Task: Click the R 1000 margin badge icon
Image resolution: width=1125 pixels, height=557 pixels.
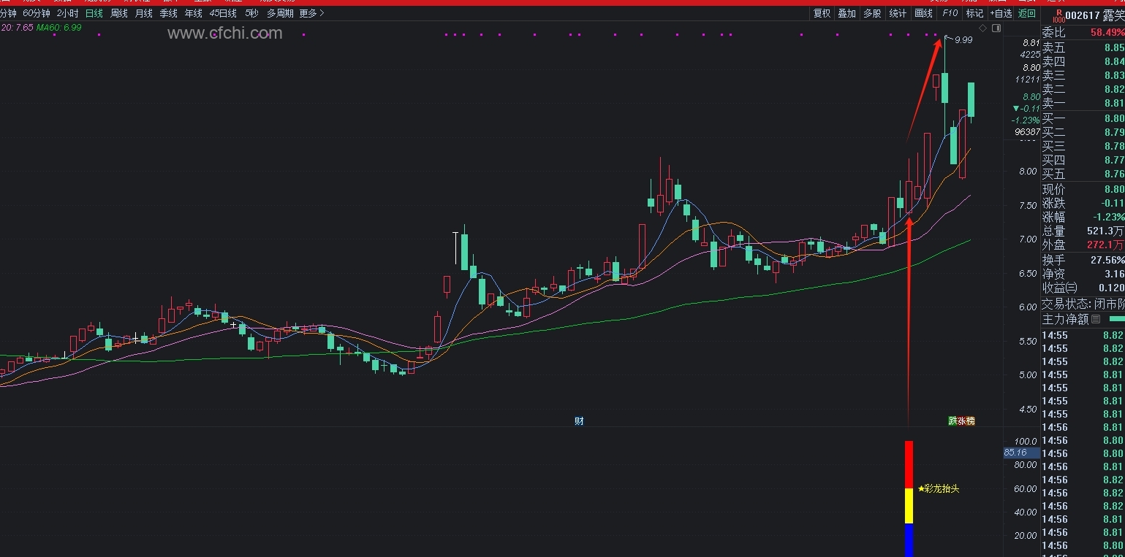Action: (1058, 15)
